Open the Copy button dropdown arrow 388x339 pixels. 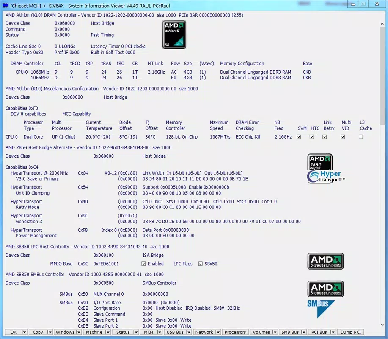click(x=49, y=332)
